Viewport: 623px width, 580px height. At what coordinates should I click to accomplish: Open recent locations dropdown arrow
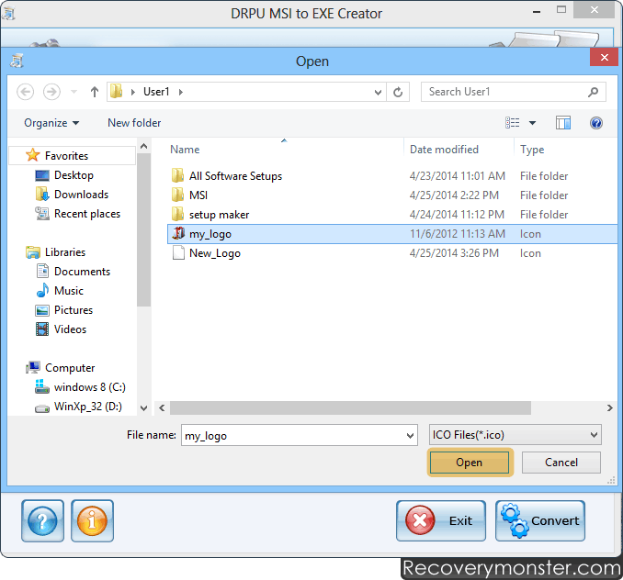pyautogui.click(x=74, y=92)
